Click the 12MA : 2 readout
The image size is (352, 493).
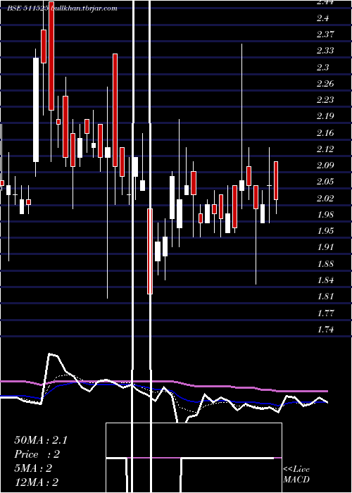(x=37, y=482)
